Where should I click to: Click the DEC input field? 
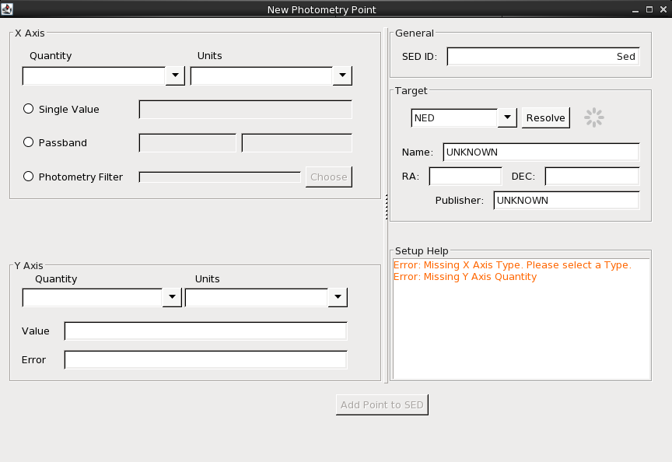(592, 176)
